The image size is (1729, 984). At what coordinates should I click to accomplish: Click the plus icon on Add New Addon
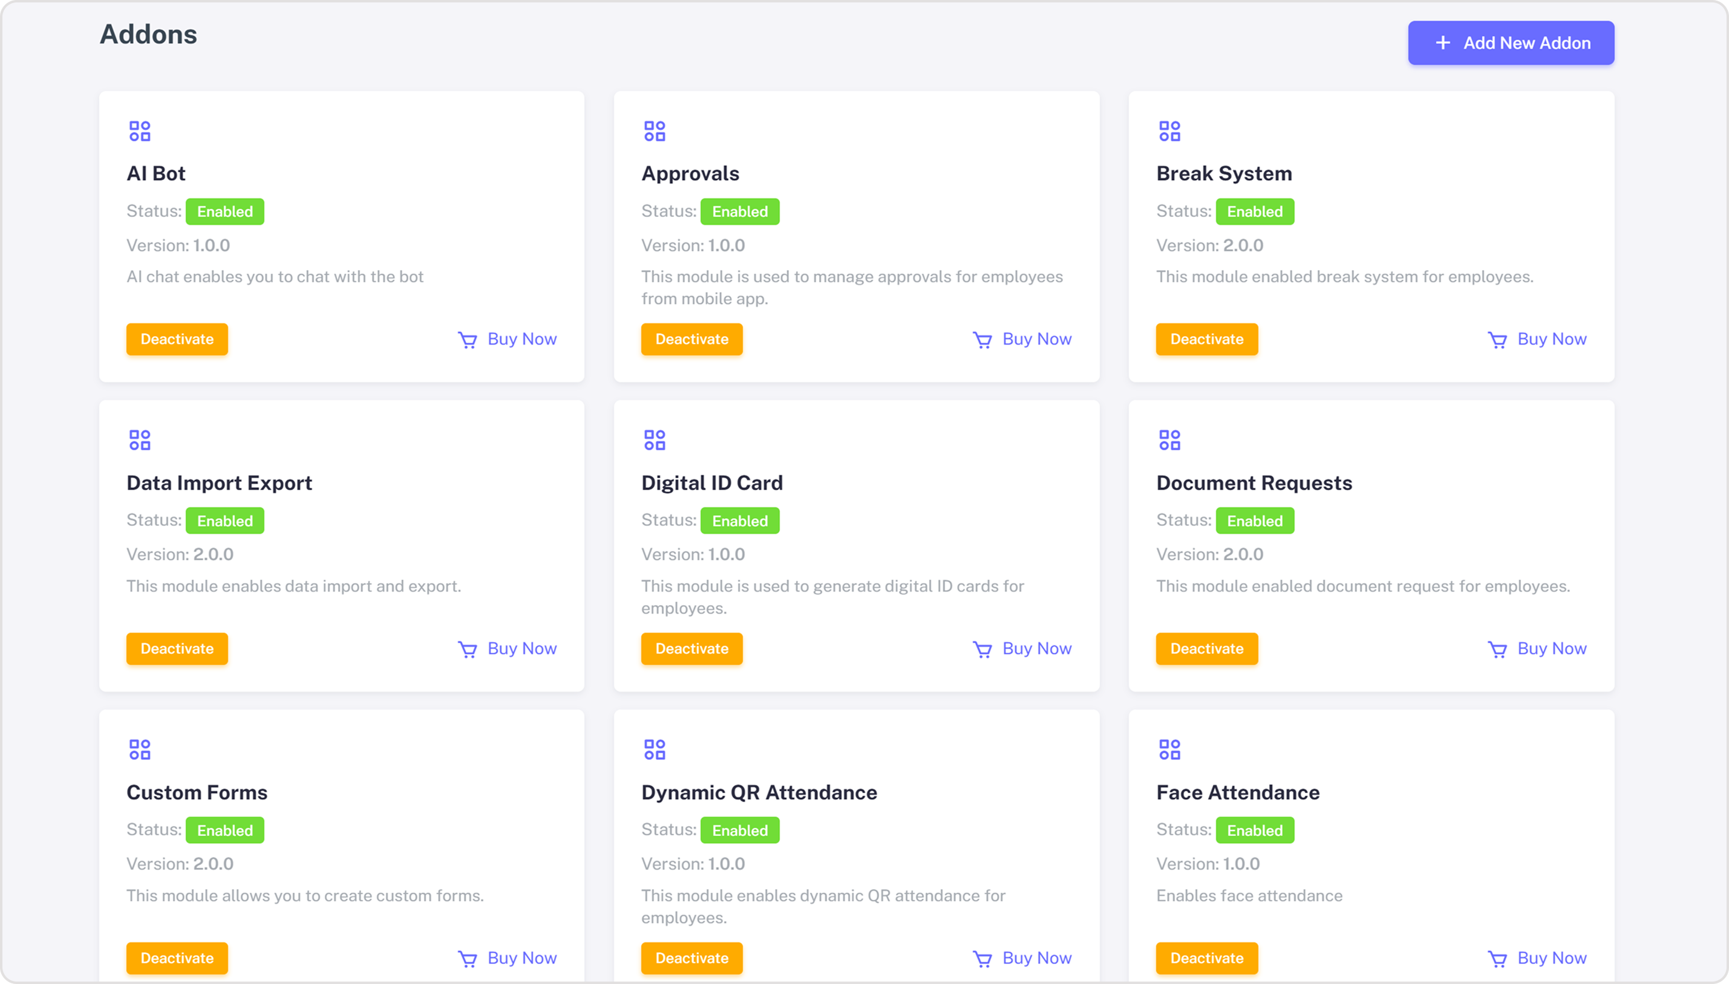pyautogui.click(x=1442, y=42)
